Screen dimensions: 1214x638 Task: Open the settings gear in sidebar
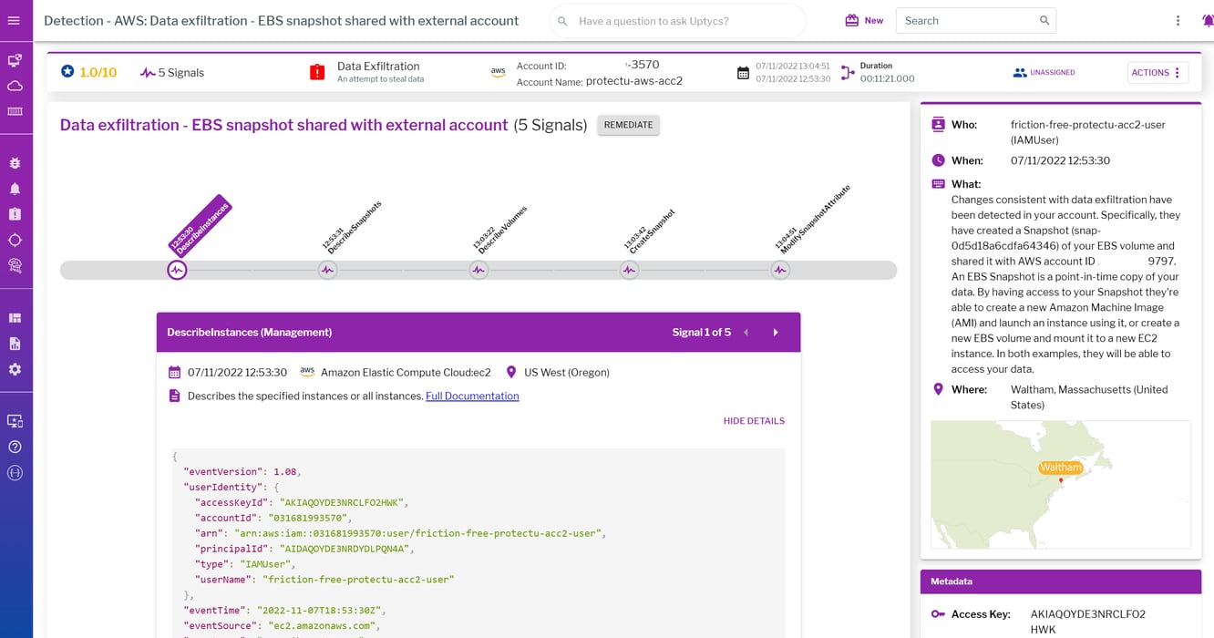[15, 369]
